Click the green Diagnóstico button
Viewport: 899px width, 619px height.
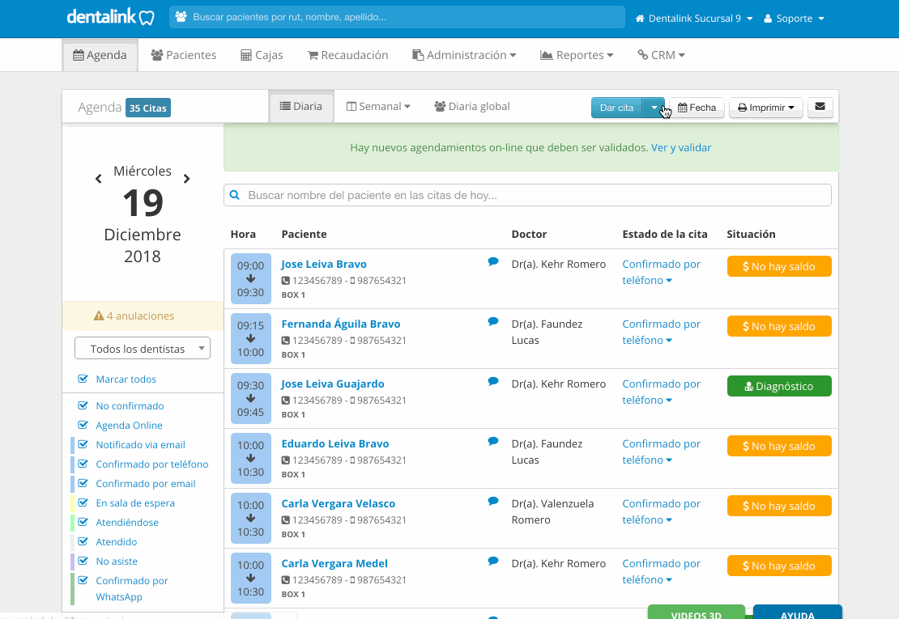click(779, 386)
